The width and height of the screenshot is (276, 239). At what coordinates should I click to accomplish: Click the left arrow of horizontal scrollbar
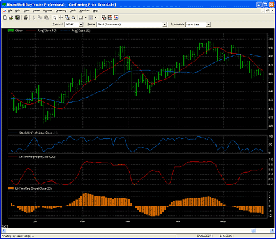[4, 231]
